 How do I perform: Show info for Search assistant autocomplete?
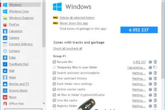tap(150, 73)
